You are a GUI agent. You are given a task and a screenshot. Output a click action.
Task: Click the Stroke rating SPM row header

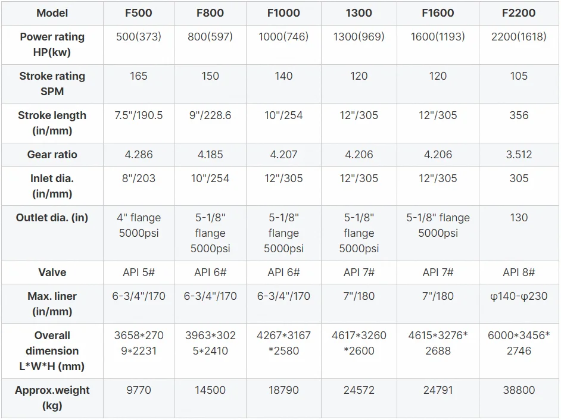point(52,84)
